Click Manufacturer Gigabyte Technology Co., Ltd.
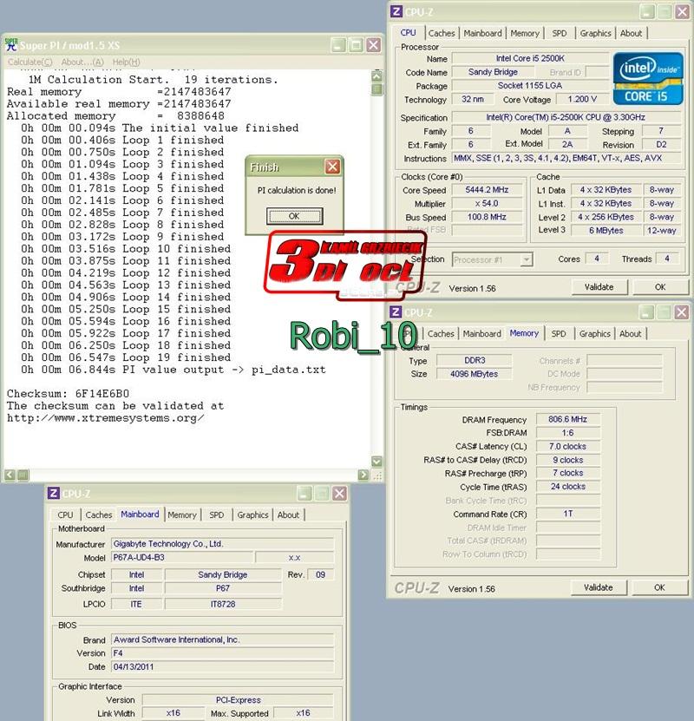The width and height of the screenshot is (694, 721). 222,543
